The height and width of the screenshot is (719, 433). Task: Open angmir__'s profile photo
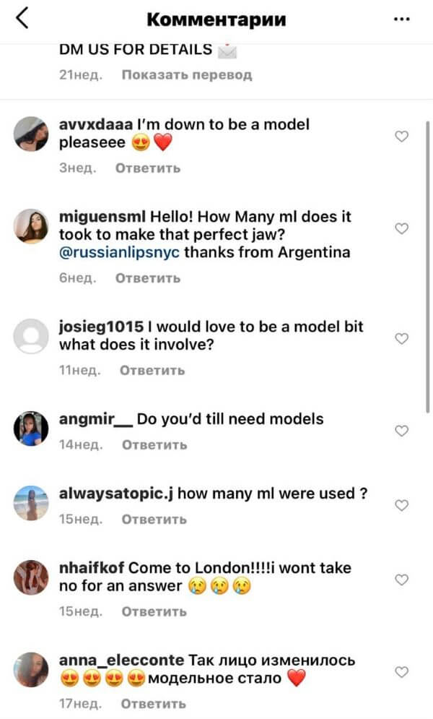pyautogui.click(x=31, y=429)
